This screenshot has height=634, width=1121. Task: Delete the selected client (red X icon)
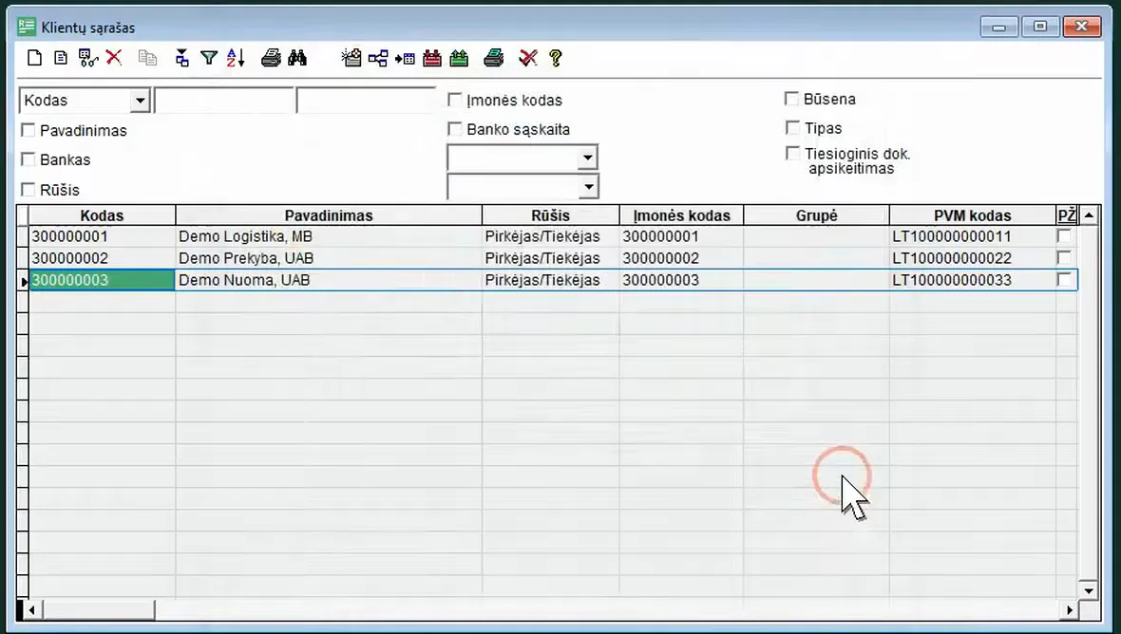pos(114,57)
